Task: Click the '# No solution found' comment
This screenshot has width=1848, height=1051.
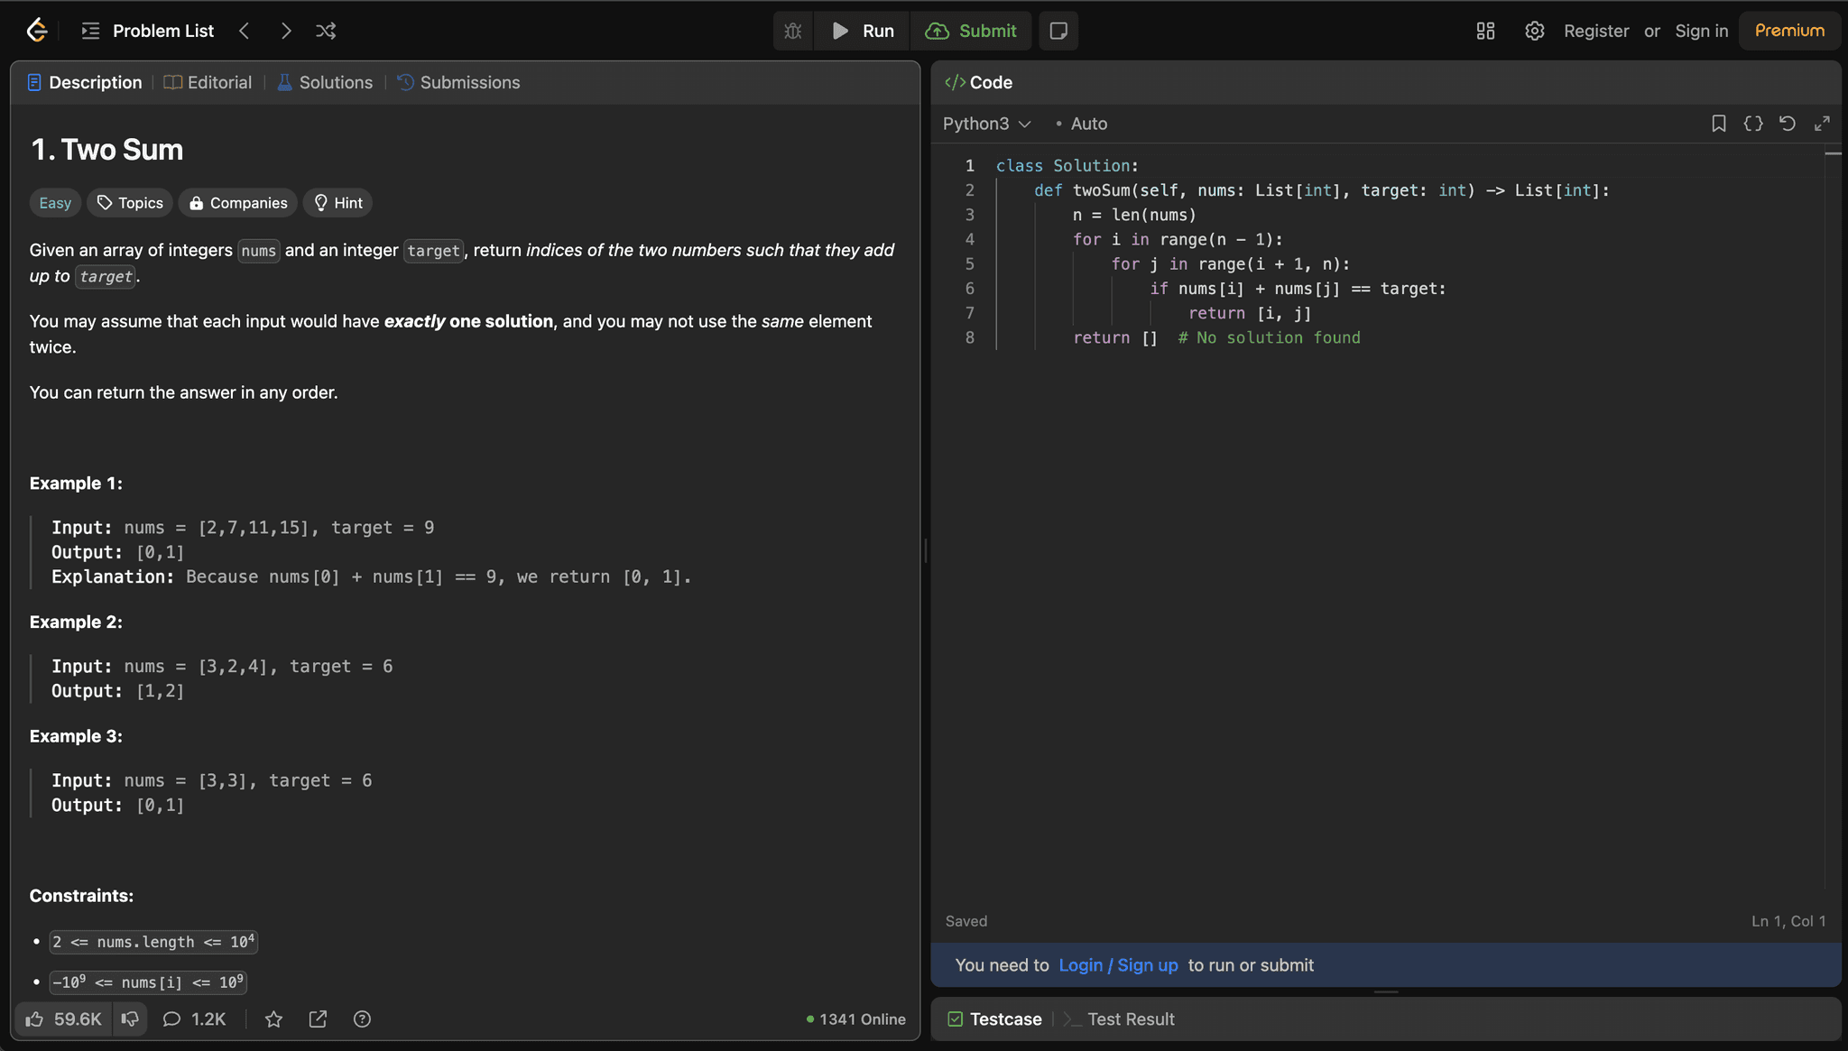Action: click(x=1269, y=337)
